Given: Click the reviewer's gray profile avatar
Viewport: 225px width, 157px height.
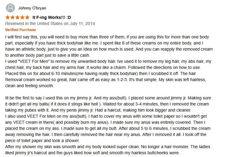Looking at the screenshot, I should tap(10, 8).
